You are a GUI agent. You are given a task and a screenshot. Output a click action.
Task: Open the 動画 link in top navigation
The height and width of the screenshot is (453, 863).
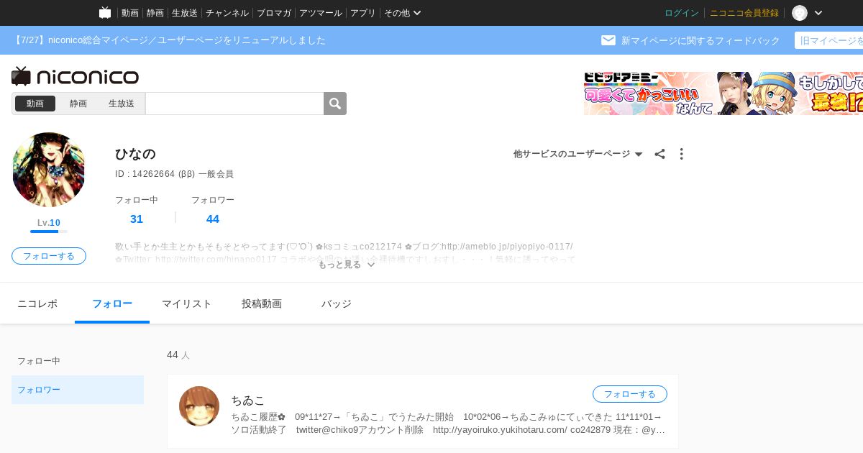(x=130, y=13)
